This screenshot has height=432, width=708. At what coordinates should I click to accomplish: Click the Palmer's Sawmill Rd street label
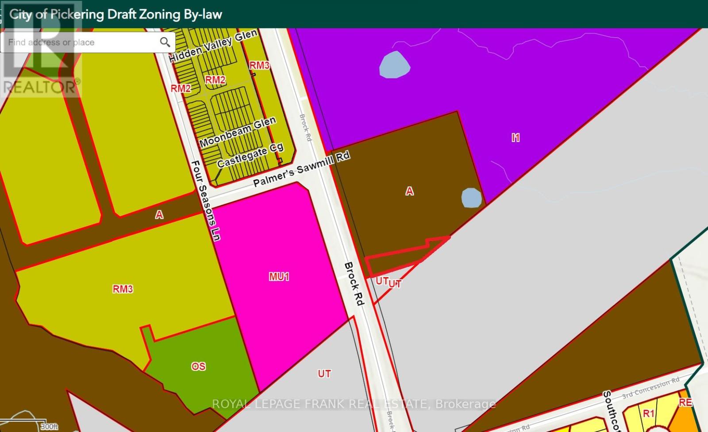301,170
